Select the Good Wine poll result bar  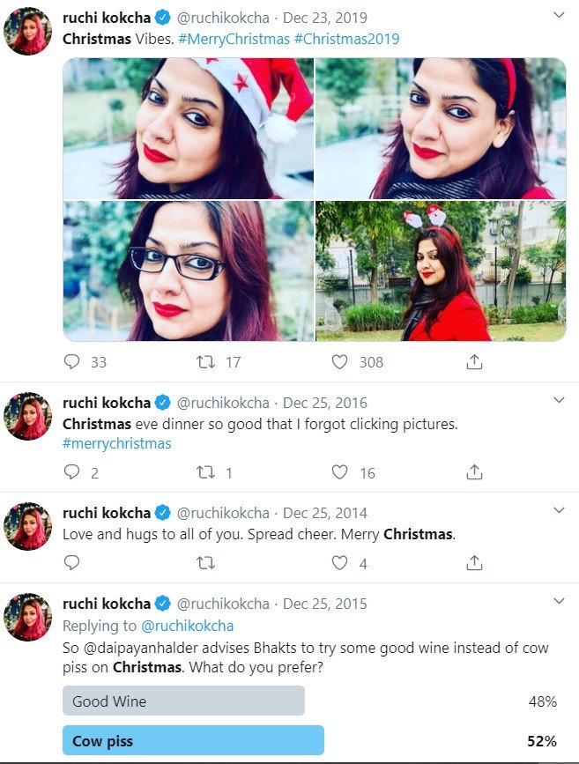coord(183,701)
